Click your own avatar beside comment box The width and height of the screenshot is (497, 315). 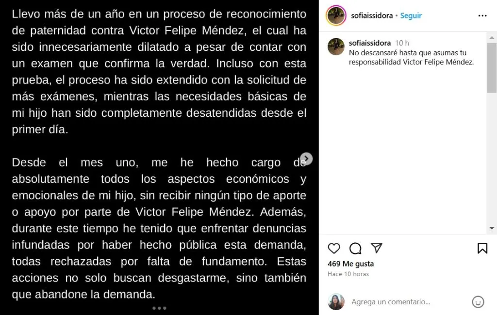336,302
